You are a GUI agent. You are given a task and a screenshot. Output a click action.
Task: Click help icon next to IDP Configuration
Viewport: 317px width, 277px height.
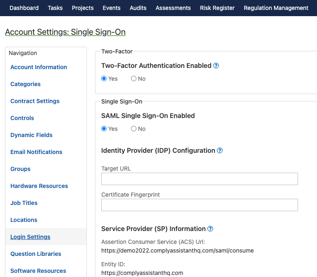pos(220,151)
